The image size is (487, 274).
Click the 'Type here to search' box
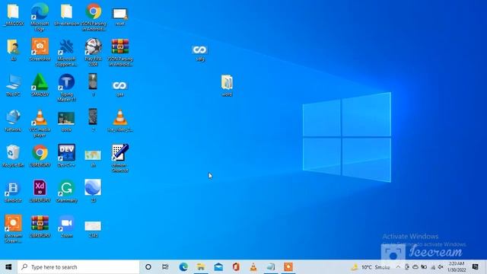pyautogui.click(x=78, y=267)
